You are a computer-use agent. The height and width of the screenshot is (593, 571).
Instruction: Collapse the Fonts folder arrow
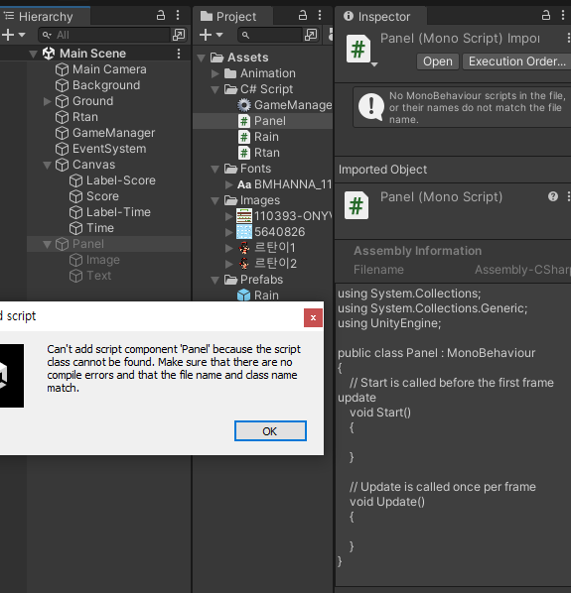pos(215,169)
